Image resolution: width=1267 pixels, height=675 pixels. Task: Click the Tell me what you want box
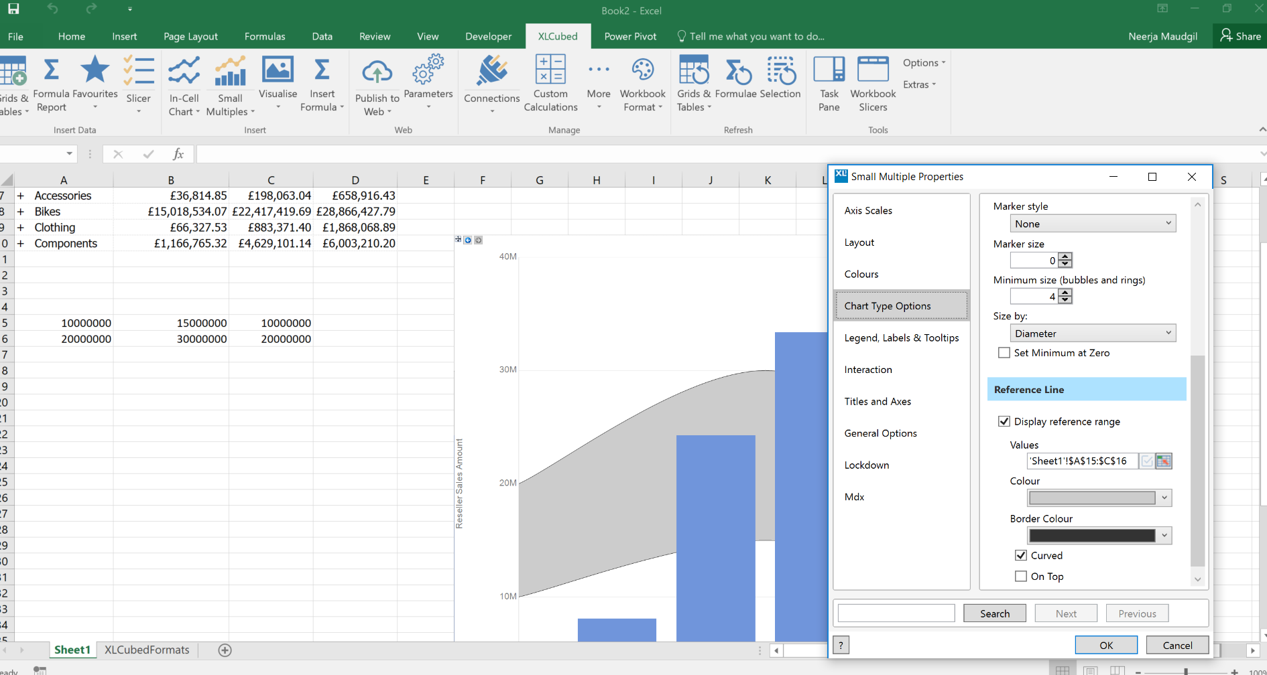(x=751, y=36)
